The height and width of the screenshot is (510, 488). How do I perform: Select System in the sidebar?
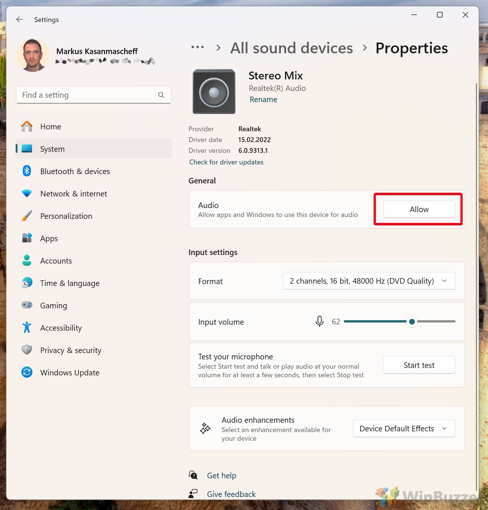click(x=94, y=149)
